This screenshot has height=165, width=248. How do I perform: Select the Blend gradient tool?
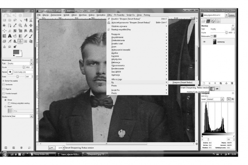click(20, 36)
